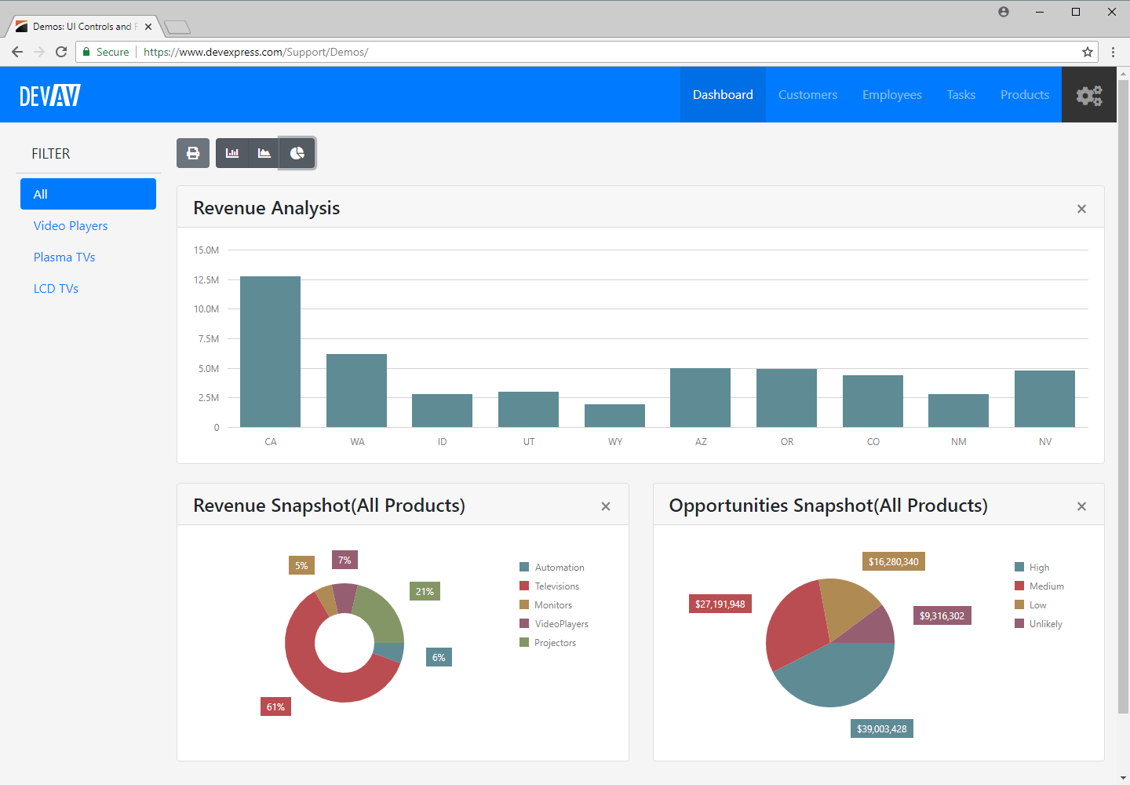Switch charts to bar chart view
The image size is (1130, 785).
[232, 153]
